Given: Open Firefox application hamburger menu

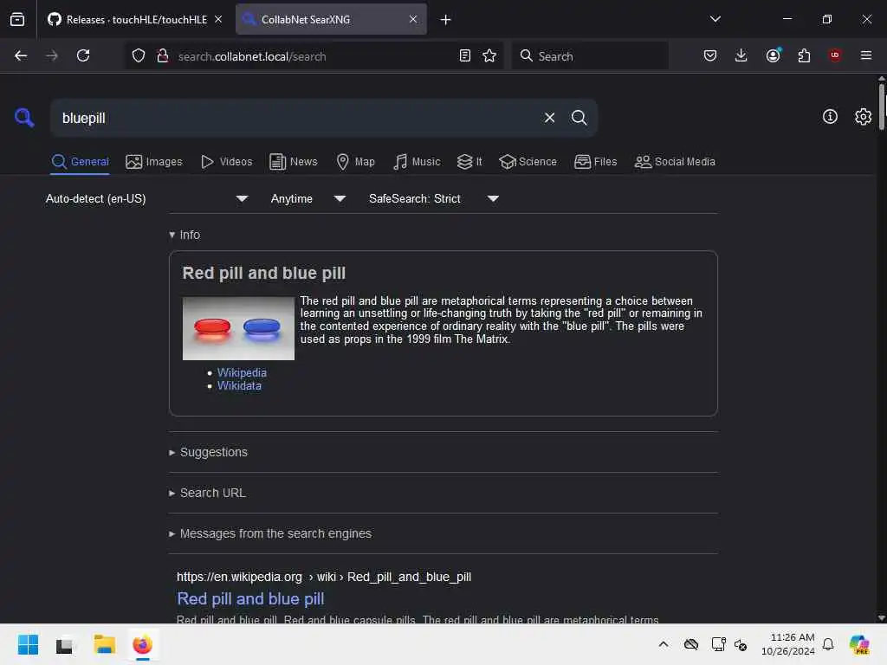Looking at the screenshot, I should tap(866, 55).
